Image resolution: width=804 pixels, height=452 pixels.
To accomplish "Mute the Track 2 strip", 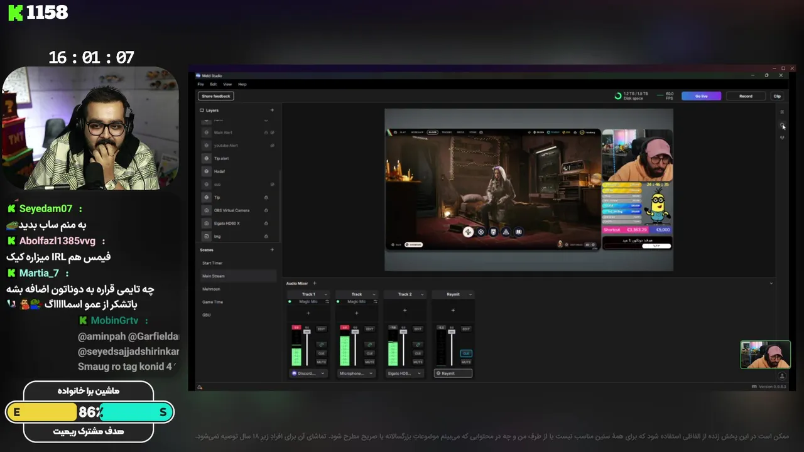I will pos(418,362).
